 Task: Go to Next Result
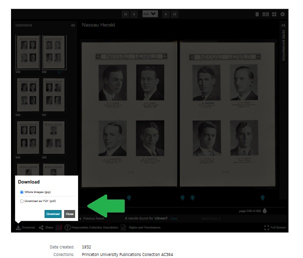[x=211, y=218]
